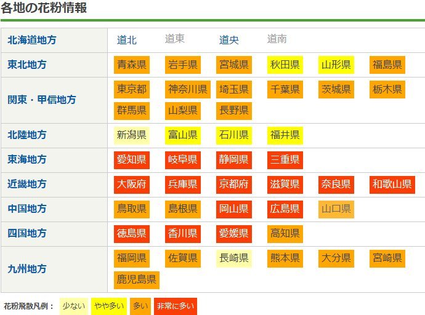Image resolution: width=425 pixels, height=315 pixels.
Task: Select the 道央 region link
Action: [x=229, y=40]
